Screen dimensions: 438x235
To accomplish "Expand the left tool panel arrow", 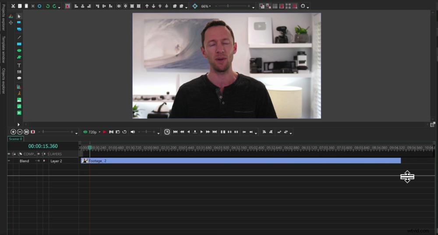I will click(19, 124).
